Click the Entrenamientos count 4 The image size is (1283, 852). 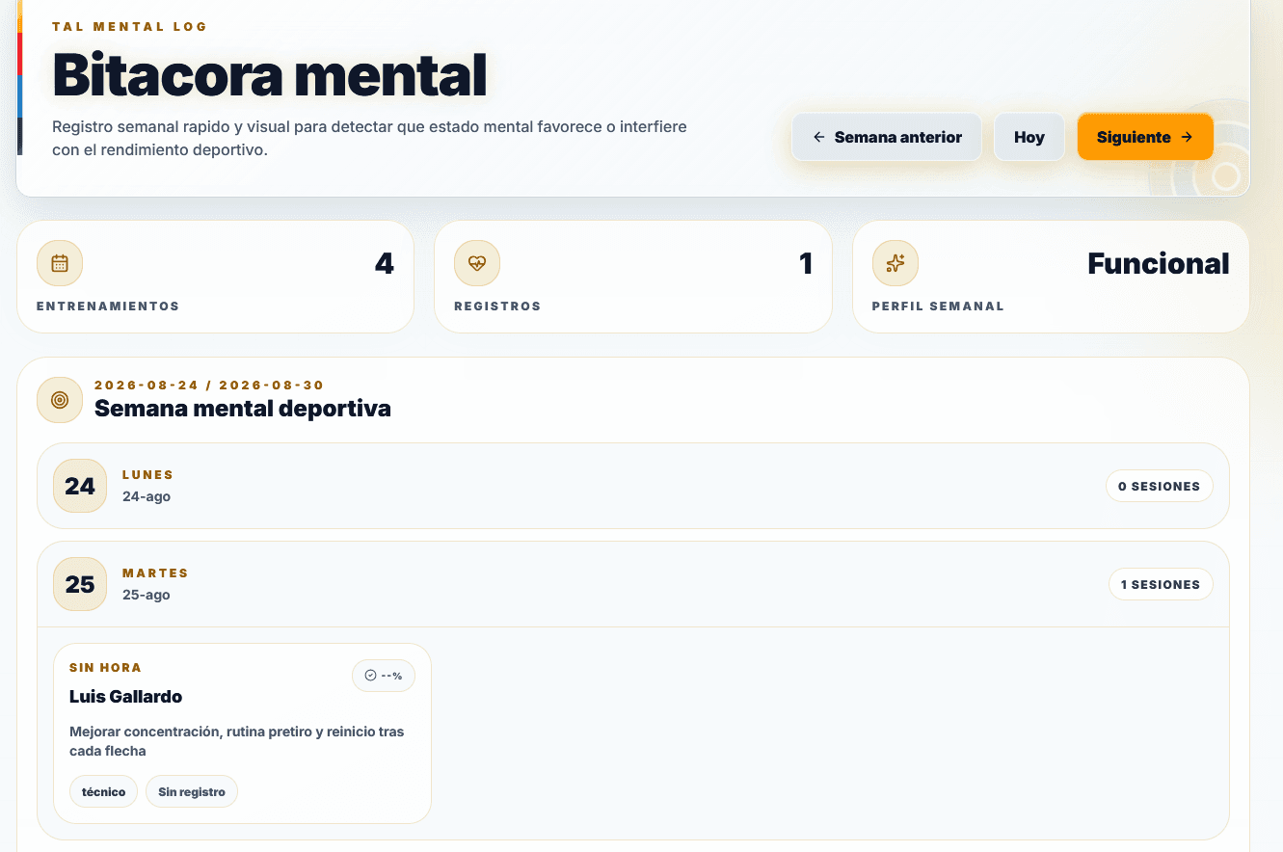pyautogui.click(x=384, y=263)
